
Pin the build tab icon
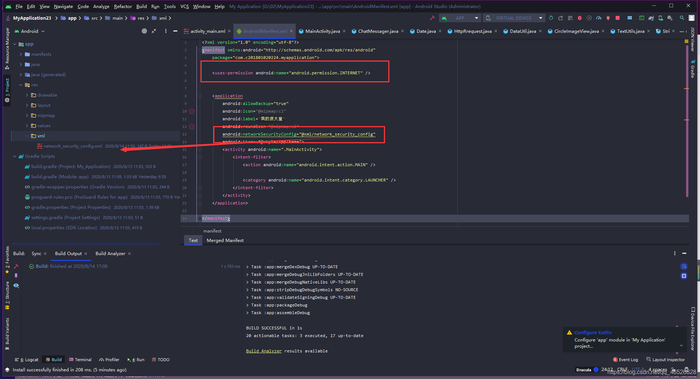coord(16,276)
